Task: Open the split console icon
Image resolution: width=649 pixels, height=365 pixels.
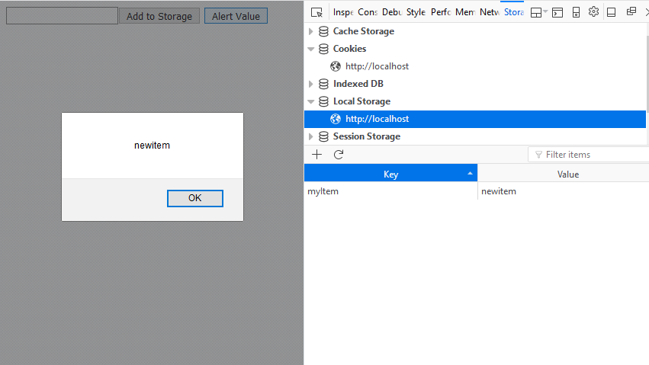Action: 557,12
